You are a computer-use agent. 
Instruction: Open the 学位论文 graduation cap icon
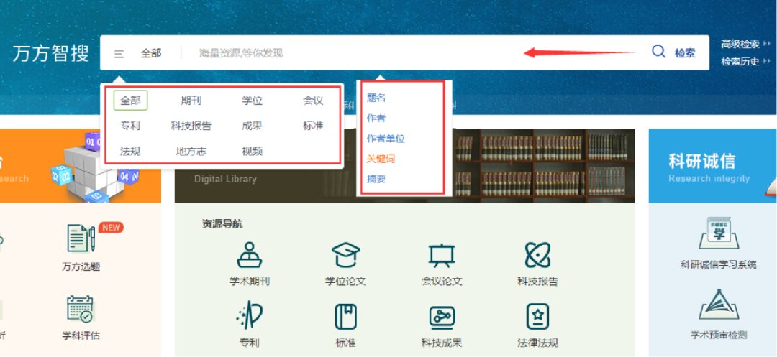point(345,255)
